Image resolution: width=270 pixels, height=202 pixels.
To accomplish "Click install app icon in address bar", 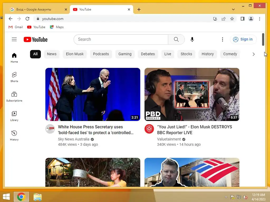I will pyautogui.click(x=215, y=19).
